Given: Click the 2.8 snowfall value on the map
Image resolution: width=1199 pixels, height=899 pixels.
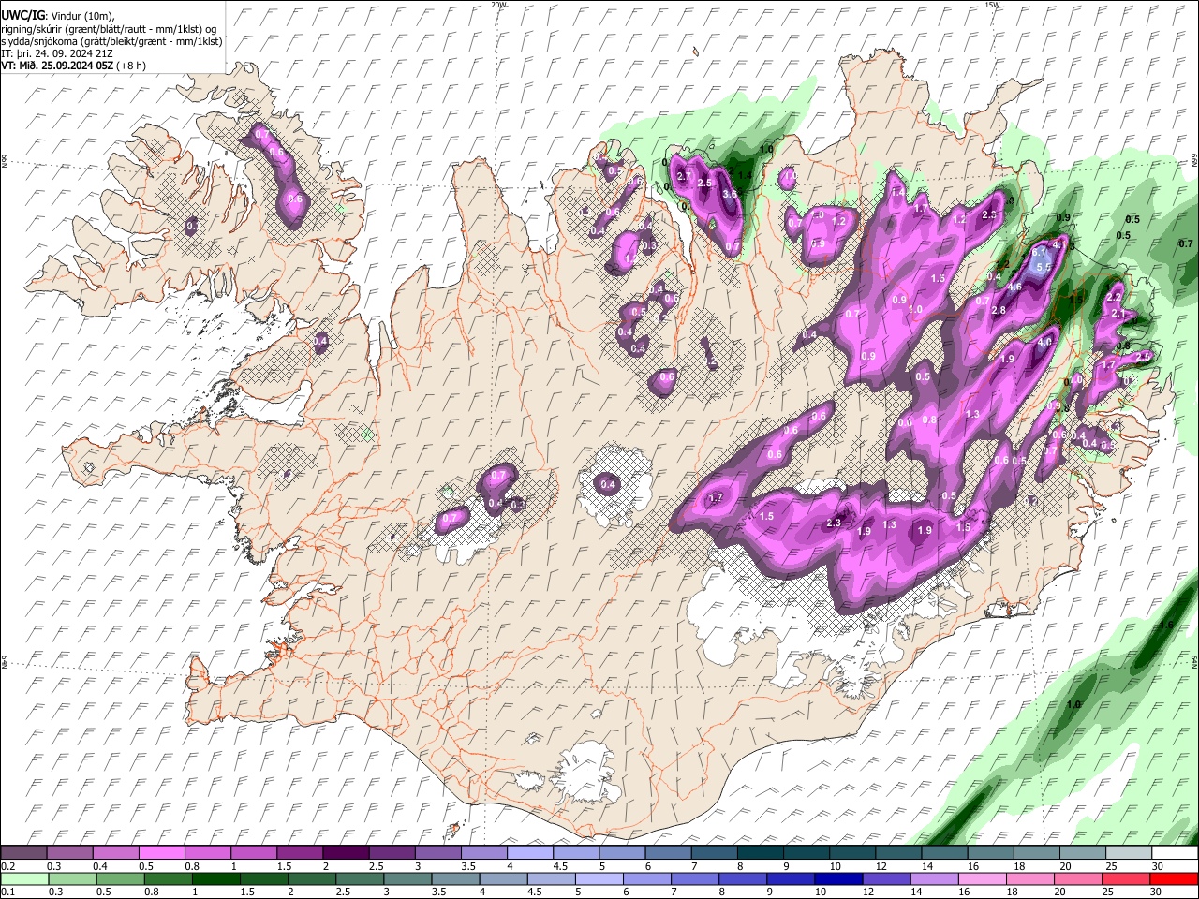Looking at the screenshot, I should tap(999, 311).
